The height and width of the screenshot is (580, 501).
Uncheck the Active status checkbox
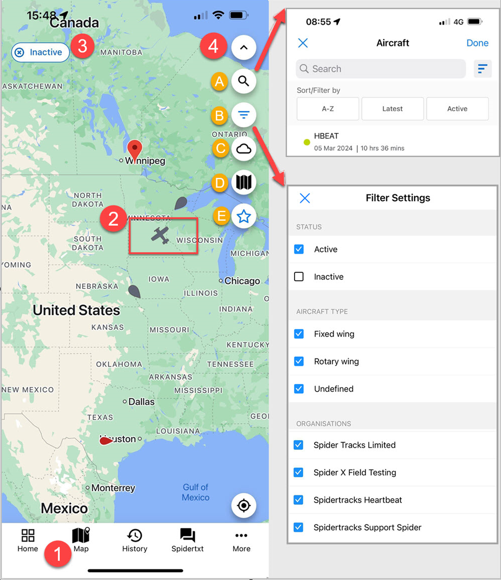tap(299, 249)
